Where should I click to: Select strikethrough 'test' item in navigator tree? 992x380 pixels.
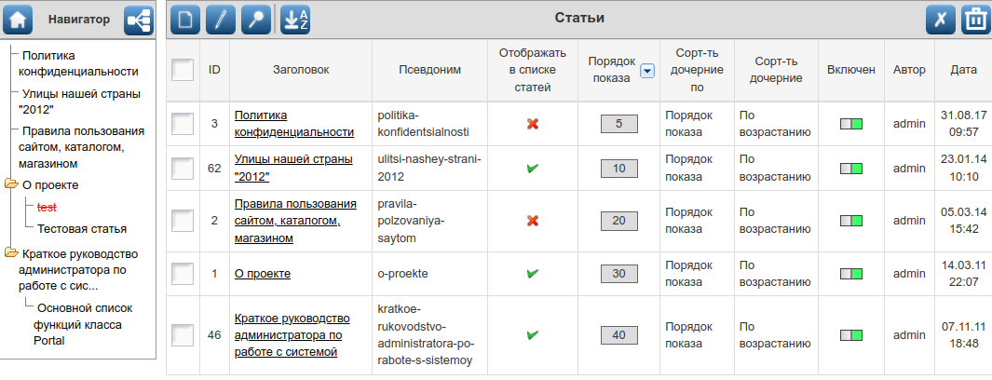[x=47, y=207]
